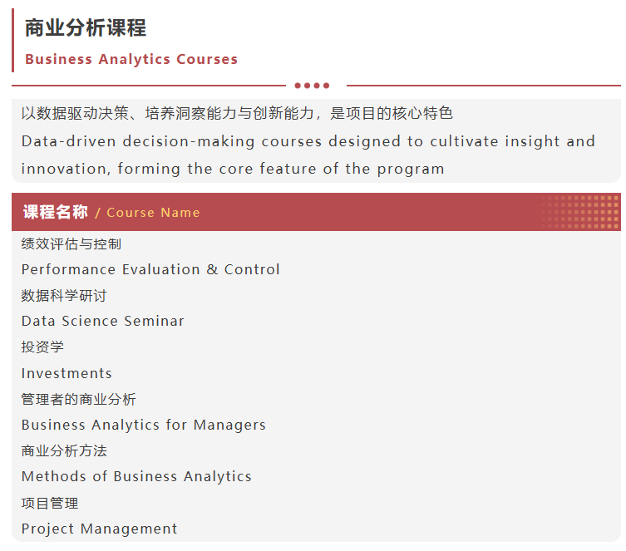
Task: Click the Course Name header text
Action: tap(153, 213)
